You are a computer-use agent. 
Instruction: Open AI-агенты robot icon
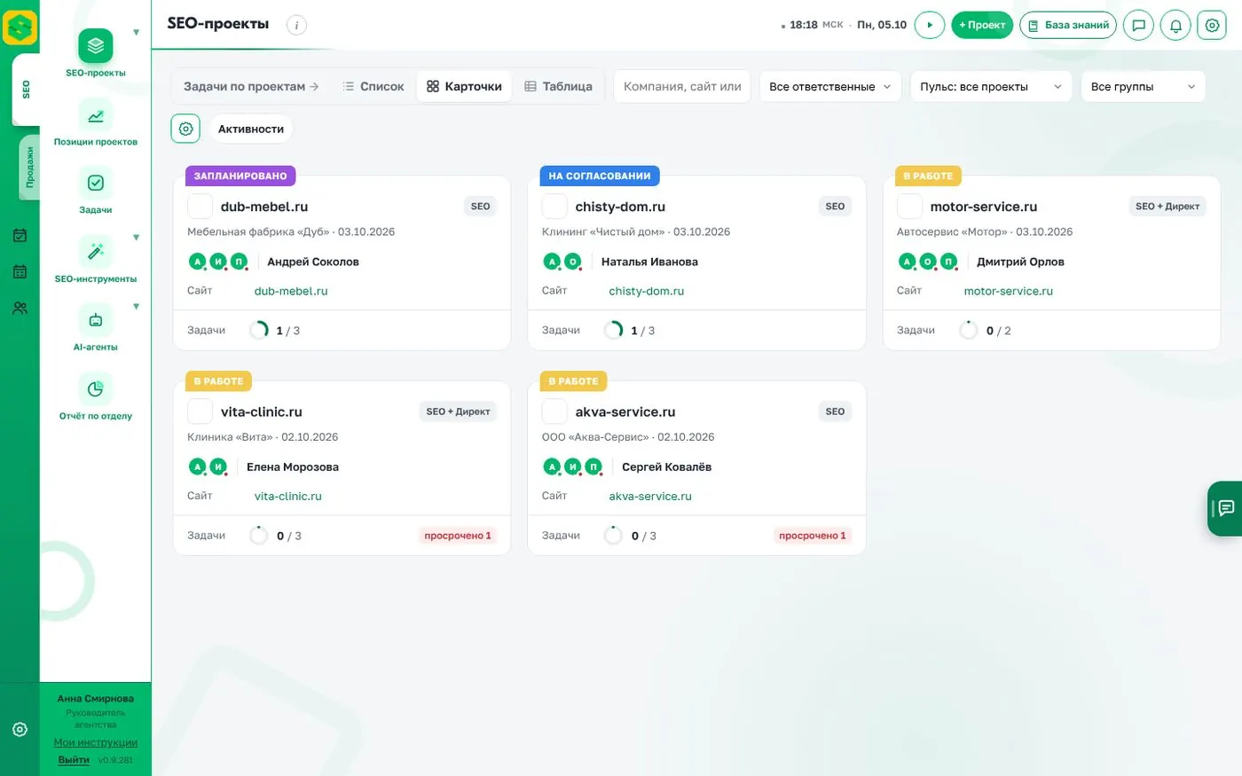(x=96, y=320)
